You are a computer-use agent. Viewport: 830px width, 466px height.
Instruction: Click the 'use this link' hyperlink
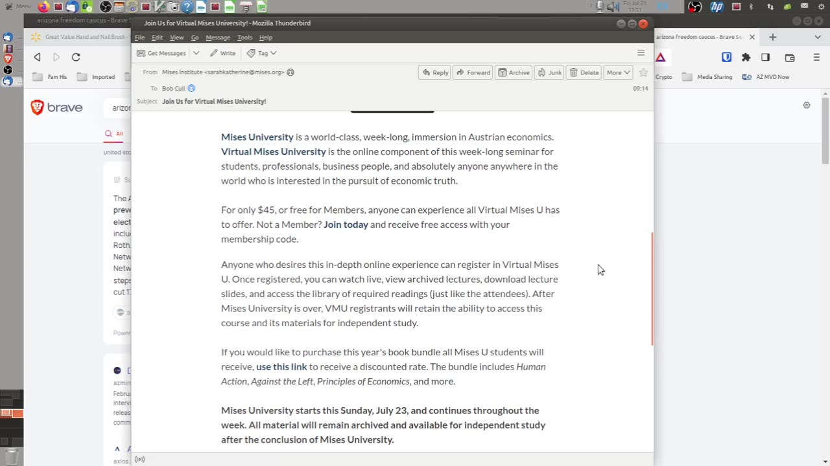[281, 367]
